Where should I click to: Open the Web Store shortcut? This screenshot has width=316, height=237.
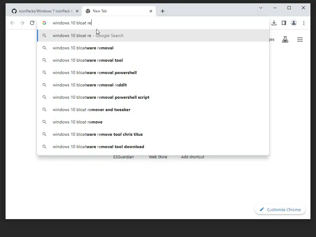[158, 157]
